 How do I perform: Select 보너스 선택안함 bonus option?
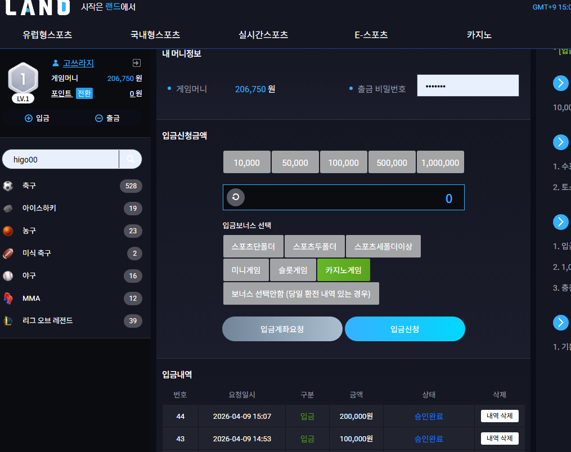[x=301, y=293]
